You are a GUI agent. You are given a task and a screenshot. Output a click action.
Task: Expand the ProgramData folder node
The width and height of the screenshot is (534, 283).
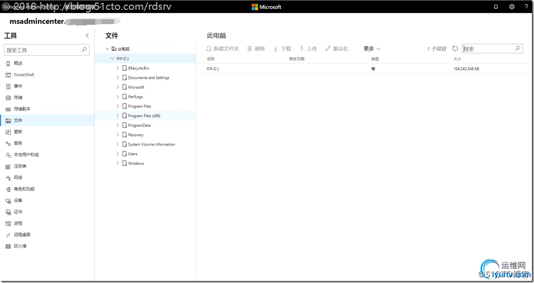(118, 125)
